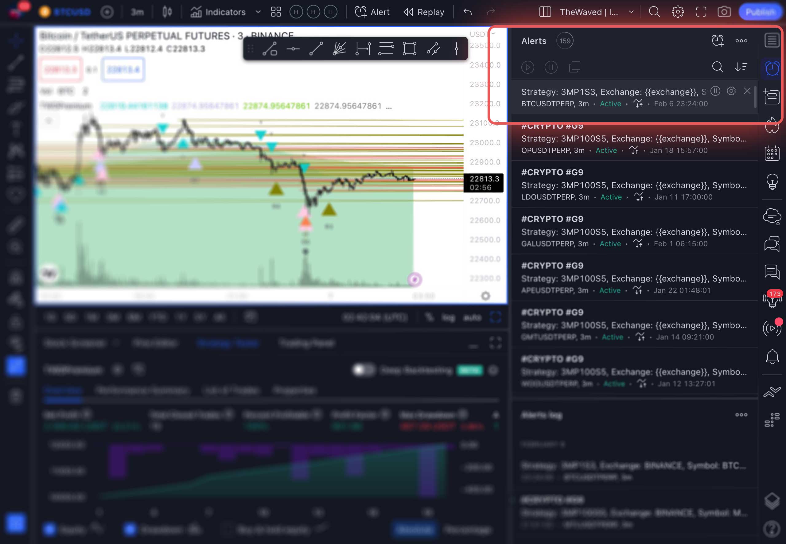Open the Watchlist panel in the right sidebar
The width and height of the screenshot is (786, 544).
pos(772,41)
